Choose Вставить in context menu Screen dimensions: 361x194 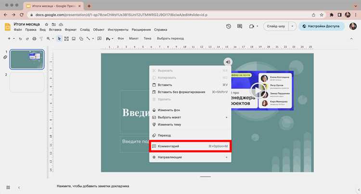coord(190,85)
